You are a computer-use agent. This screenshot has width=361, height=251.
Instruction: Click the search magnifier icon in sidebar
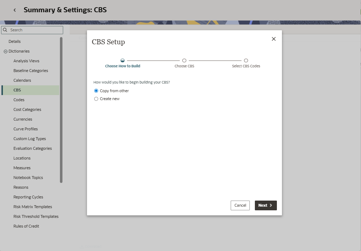(5, 30)
